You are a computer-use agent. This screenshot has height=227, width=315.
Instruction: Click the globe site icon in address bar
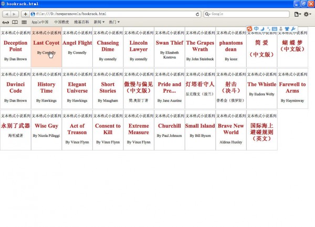[33, 14]
